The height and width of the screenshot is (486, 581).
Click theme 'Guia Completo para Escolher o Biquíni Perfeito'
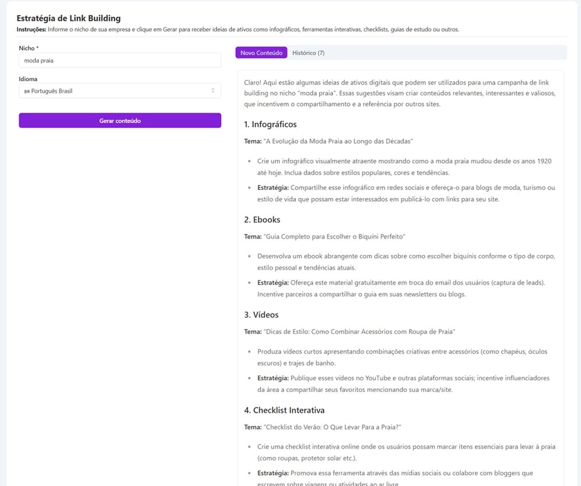coord(334,236)
